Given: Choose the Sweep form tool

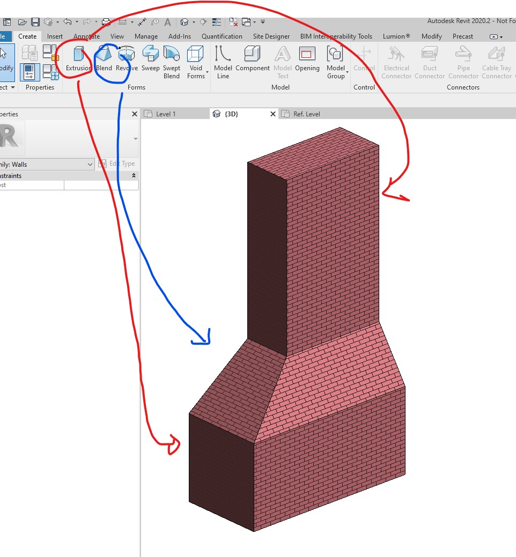Looking at the screenshot, I should point(150,59).
